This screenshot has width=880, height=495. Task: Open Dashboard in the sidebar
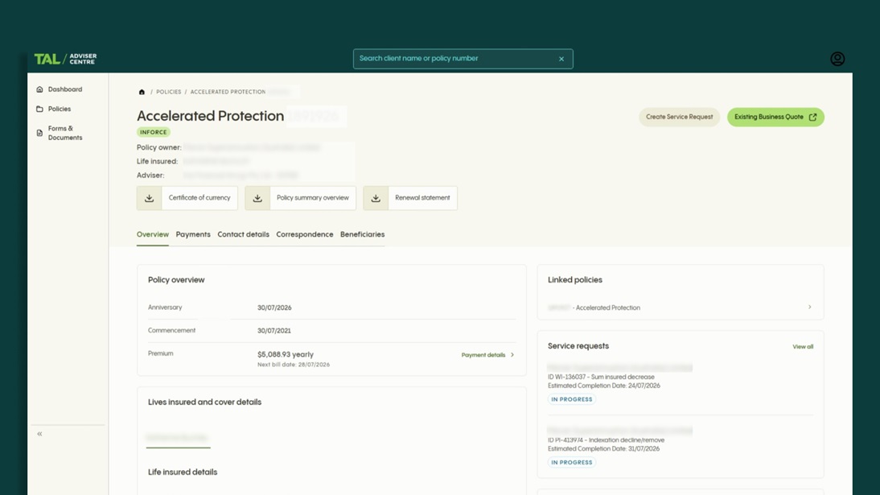tap(65, 89)
